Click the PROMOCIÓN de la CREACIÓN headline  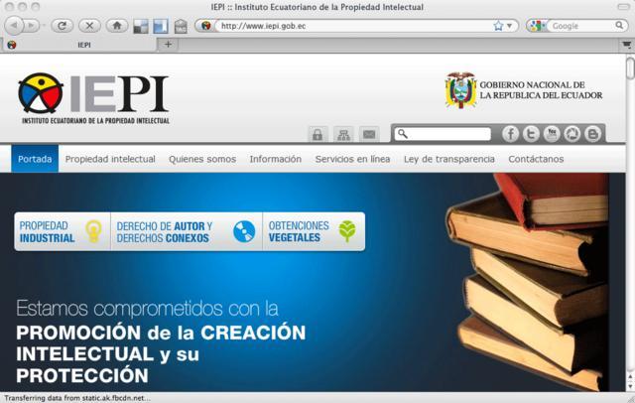point(161,333)
